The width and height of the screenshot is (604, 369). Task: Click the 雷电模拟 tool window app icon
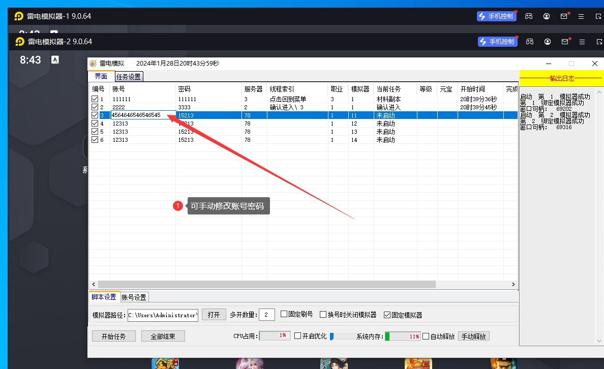[93, 64]
